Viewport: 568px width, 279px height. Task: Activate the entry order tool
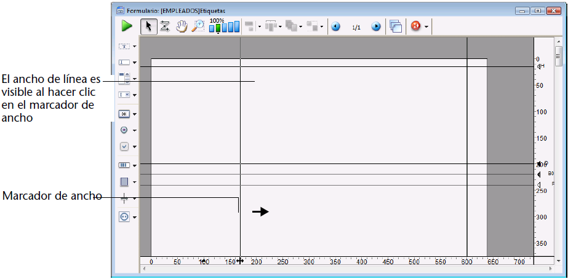(165, 26)
